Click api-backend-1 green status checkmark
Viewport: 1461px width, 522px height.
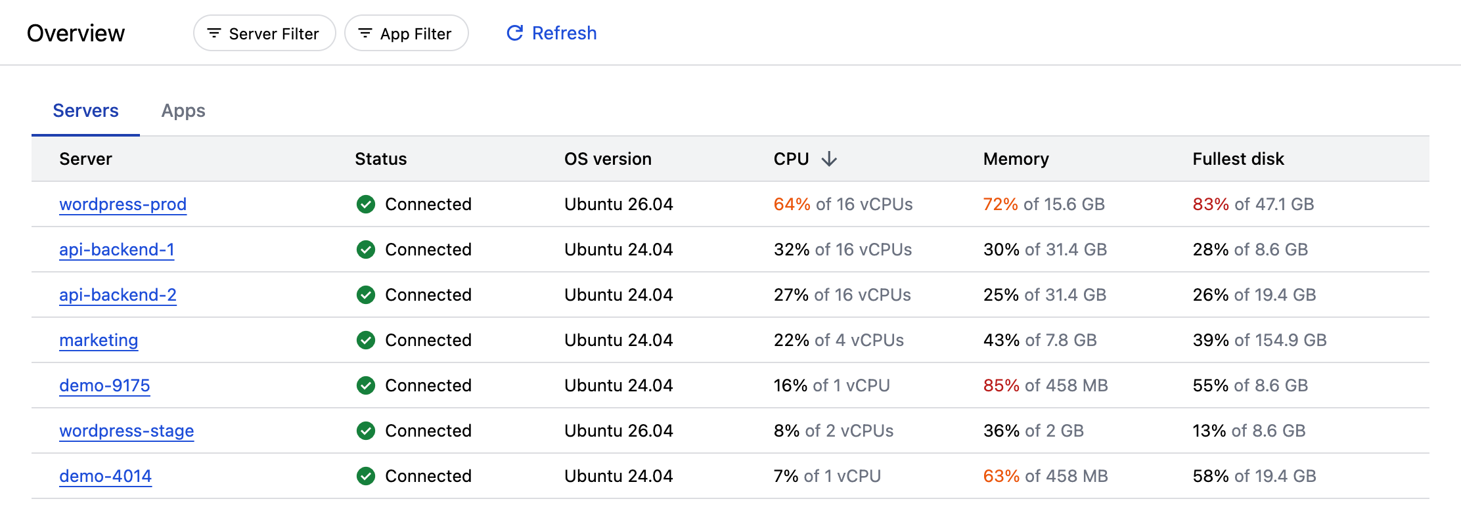(x=366, y=250)
